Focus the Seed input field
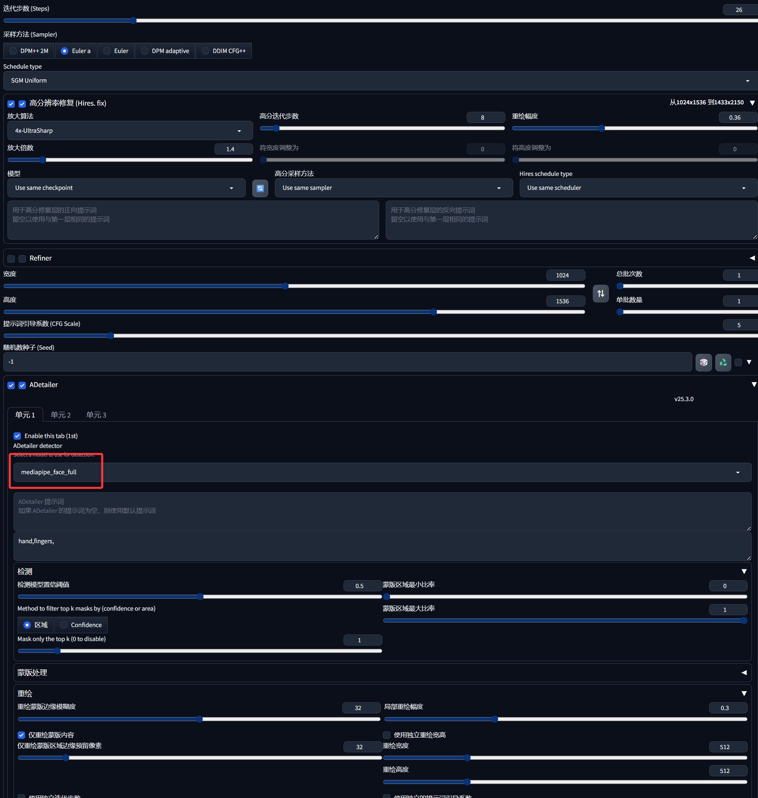Viewport: 758px width, 798px height. pos(348,362)
